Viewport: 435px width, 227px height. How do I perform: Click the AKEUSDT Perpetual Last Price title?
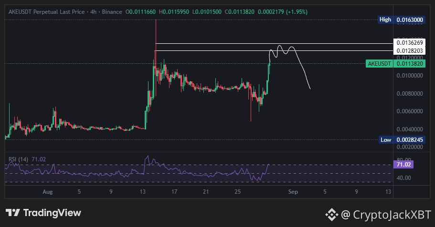47,12
